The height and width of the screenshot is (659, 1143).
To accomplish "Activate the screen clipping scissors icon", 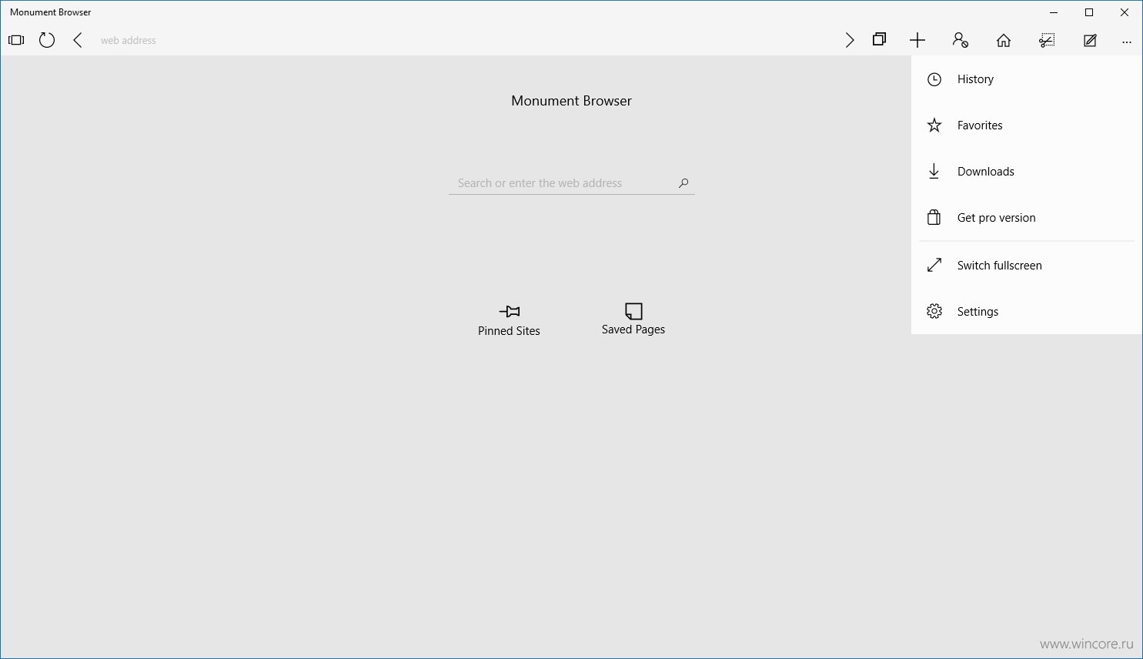I will point(1047,40).
